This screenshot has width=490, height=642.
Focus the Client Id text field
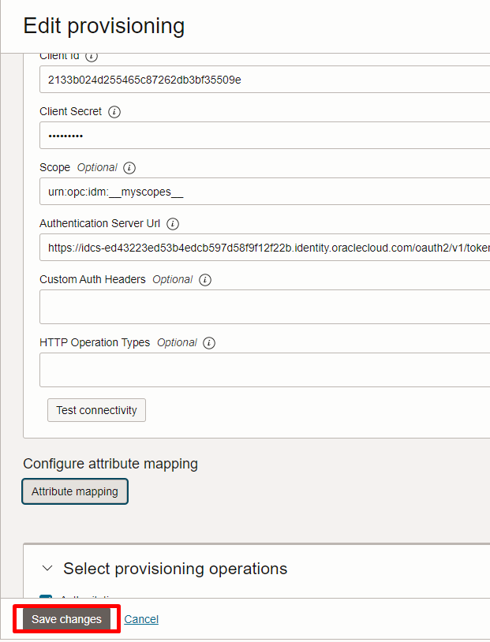[264, 80]
